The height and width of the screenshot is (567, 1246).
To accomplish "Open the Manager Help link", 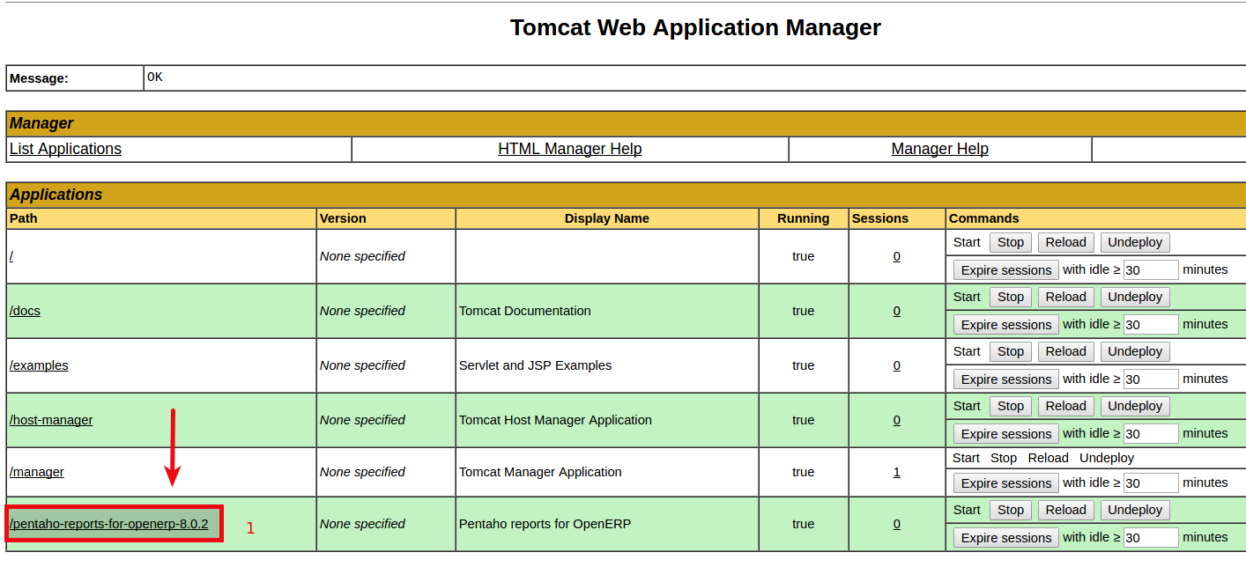I will pyautogui.click(x=939, y=149).
